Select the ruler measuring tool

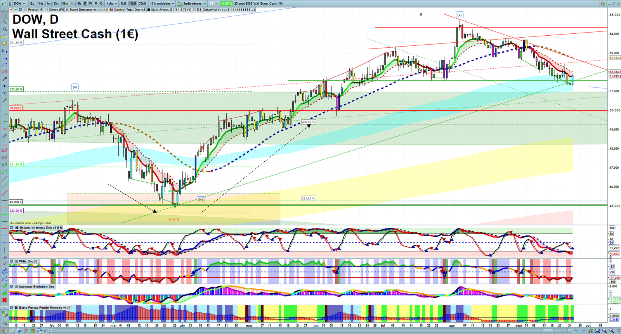[4, 136]
